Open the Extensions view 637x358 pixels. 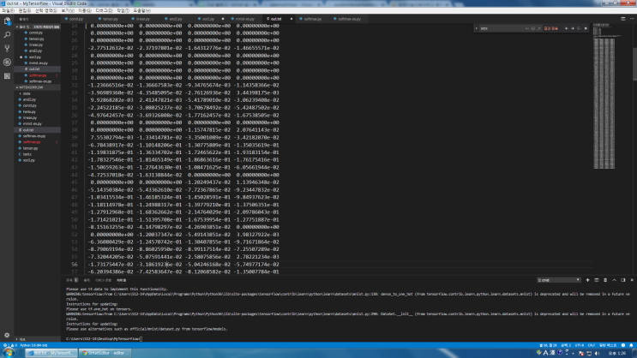7,75
